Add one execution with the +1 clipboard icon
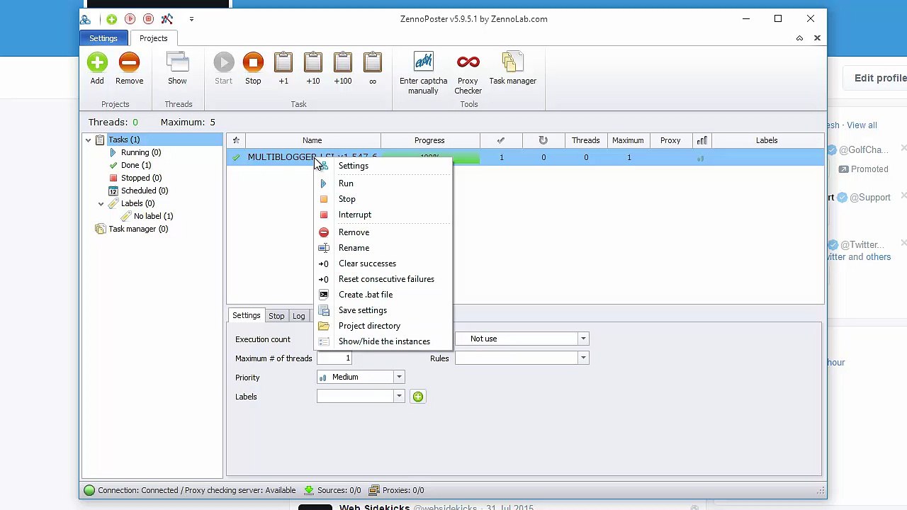Image resolution: width=907 pixels, height=510 pixels. pyautogui.click(x=283, y=62)
